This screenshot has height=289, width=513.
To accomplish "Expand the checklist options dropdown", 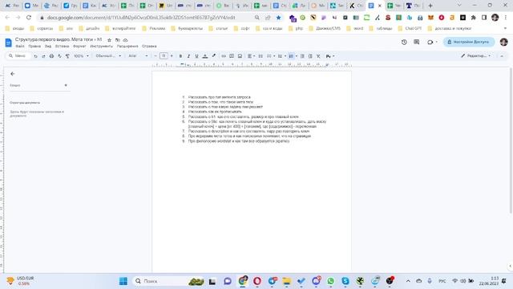I will (274, 56).
